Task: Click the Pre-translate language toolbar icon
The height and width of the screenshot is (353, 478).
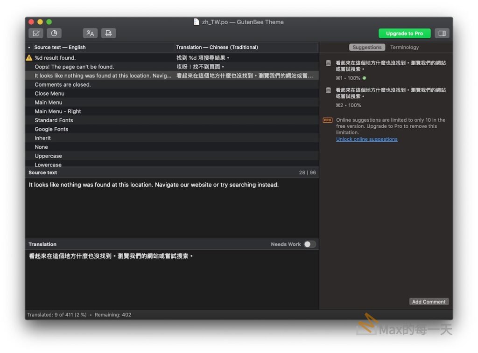Action: 90,33
